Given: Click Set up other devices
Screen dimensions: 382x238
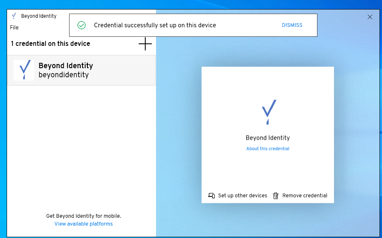Looking at the screenshot, I should [242, 195].
